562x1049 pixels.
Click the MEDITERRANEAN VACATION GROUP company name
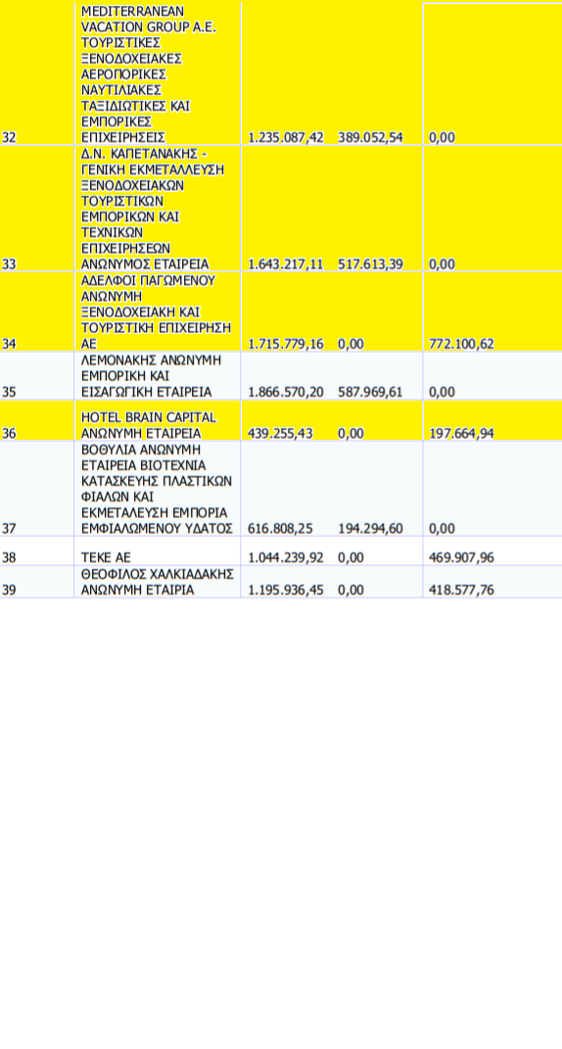pos(158,72)
